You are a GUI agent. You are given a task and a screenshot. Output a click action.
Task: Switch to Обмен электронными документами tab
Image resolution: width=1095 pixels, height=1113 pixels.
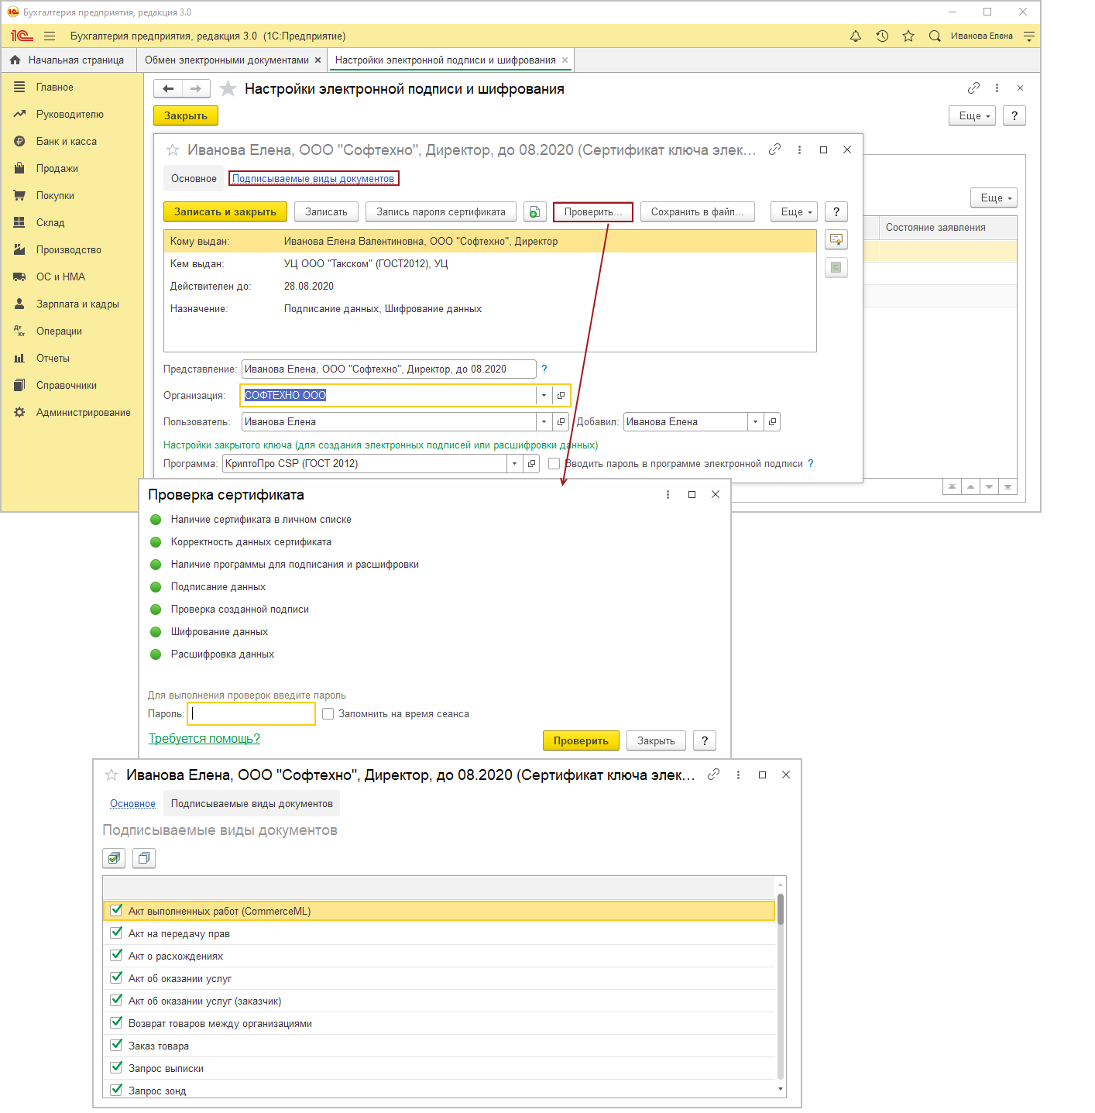click(227, 60)
